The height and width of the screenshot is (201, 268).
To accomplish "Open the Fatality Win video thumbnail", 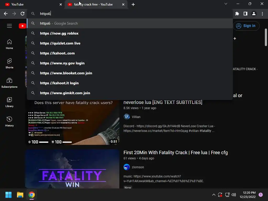I will click(x=72, y=169).
